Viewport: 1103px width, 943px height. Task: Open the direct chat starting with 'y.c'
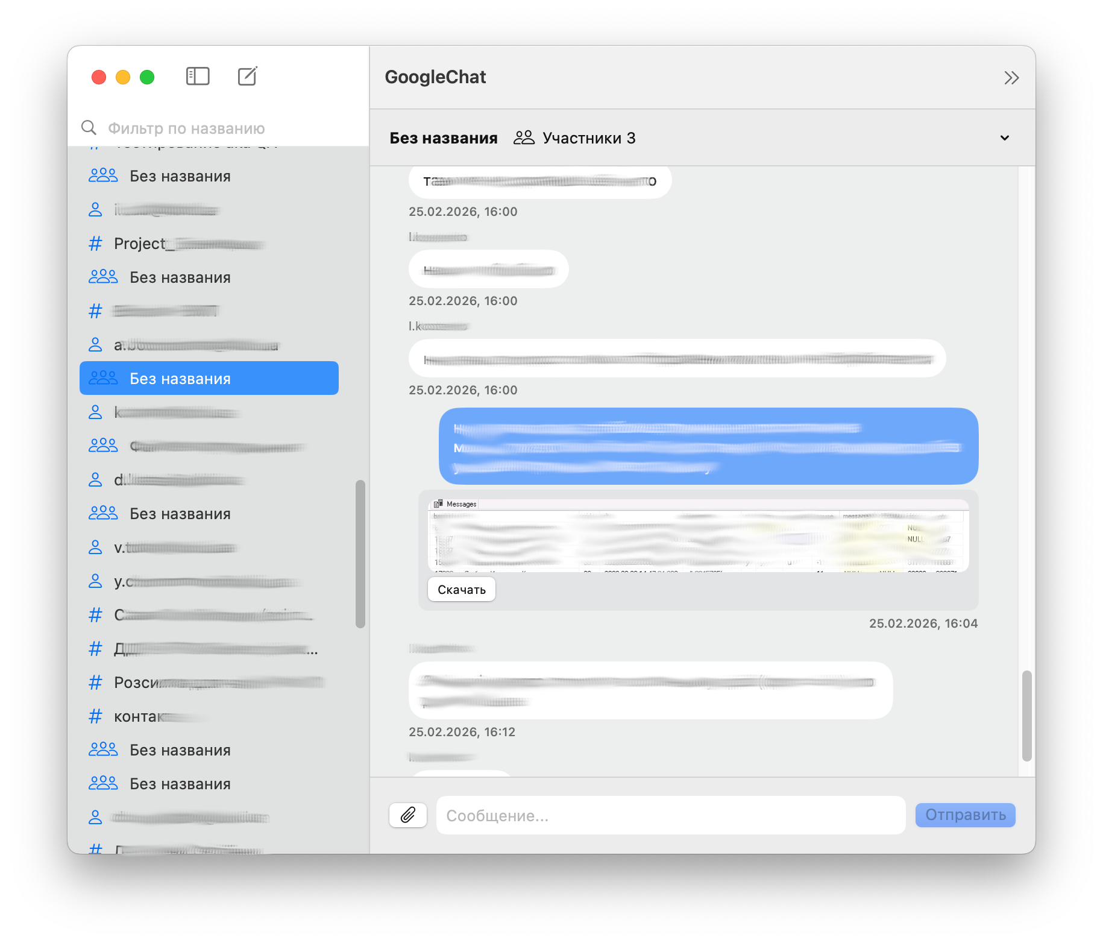(x=209, y=581)
